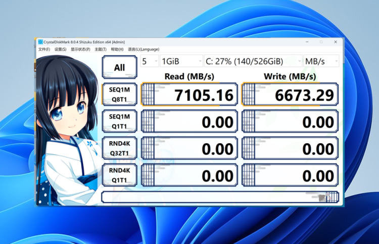Select the 6673.29 write result
This screenshot has height=244, width=379.
pos(290,94)
